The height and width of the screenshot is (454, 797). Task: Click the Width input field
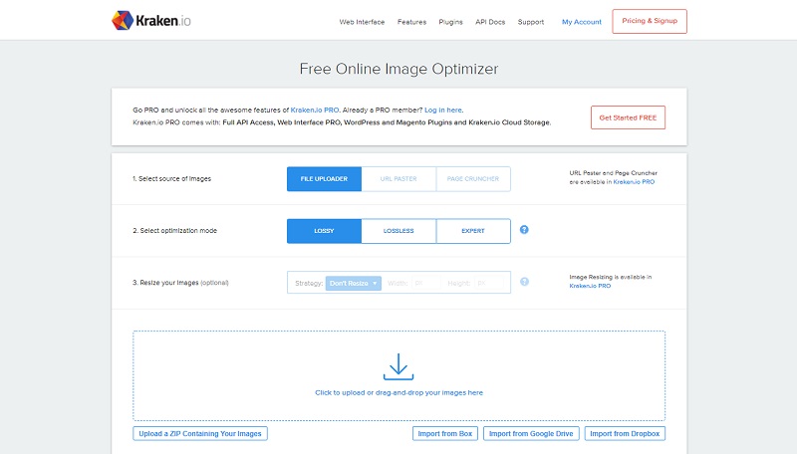426,283
